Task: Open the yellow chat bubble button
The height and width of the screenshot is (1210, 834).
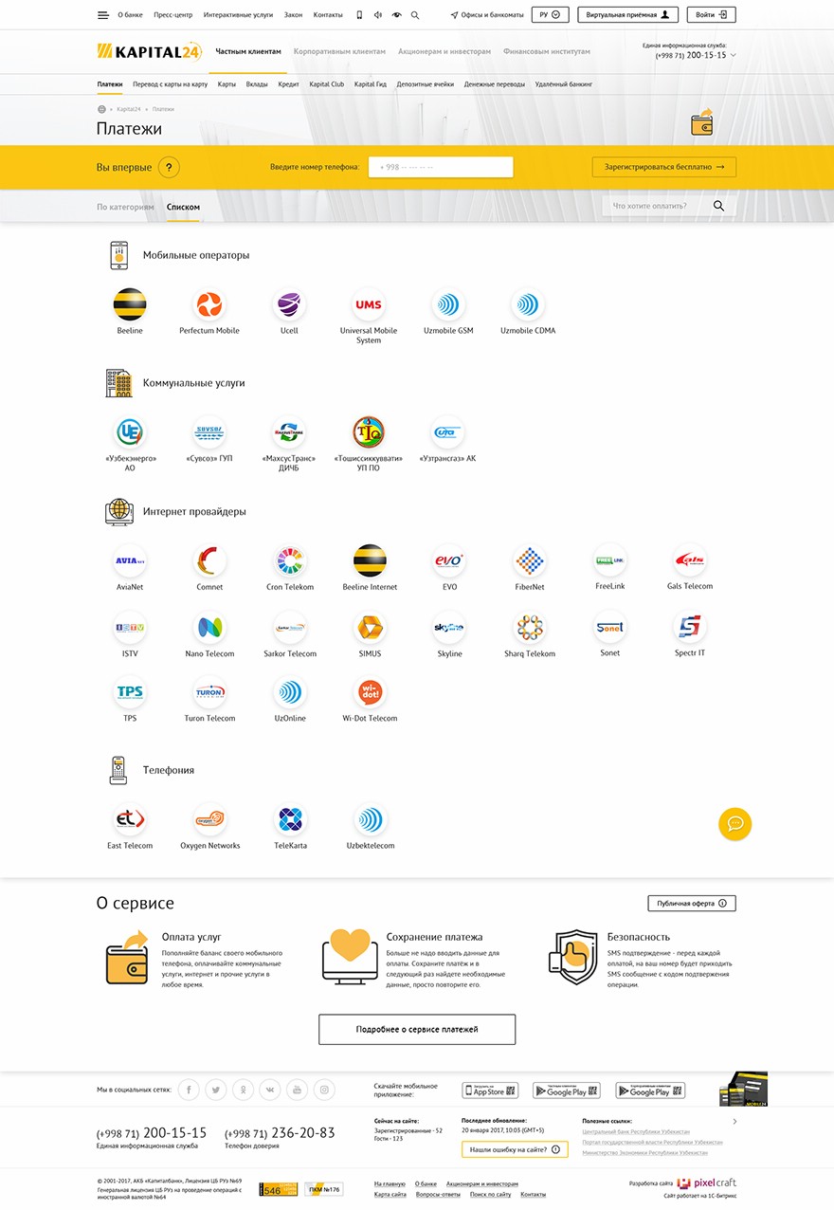Action: (x=734, y=823)
